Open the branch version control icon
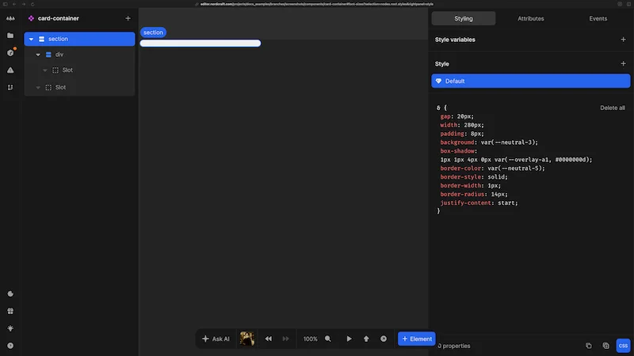This screenshot has width=634, height=356. [10, 87]
